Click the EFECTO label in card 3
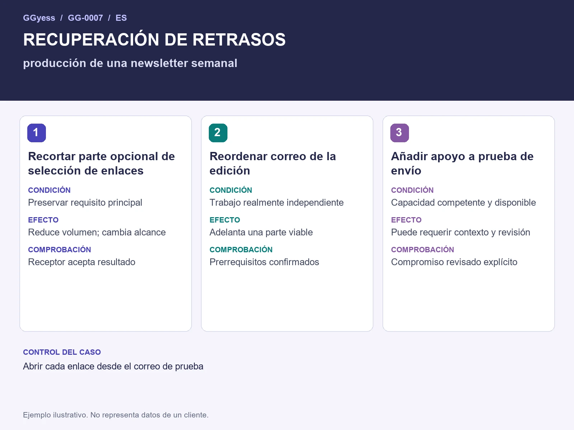Screen dimensions: 574x430 [406, 220]
